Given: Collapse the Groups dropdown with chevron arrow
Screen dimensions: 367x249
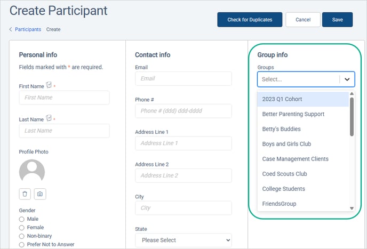Looking at the screenshot, I should tap(347, 79).
